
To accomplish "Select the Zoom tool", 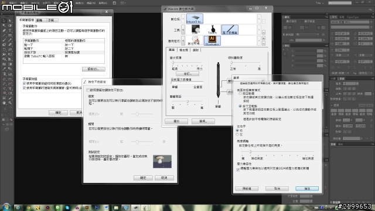I will [x=10, y=103].
